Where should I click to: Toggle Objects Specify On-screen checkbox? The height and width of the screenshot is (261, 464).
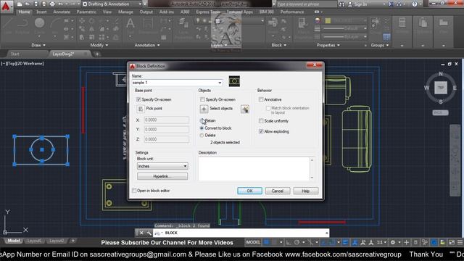(202, 99)
